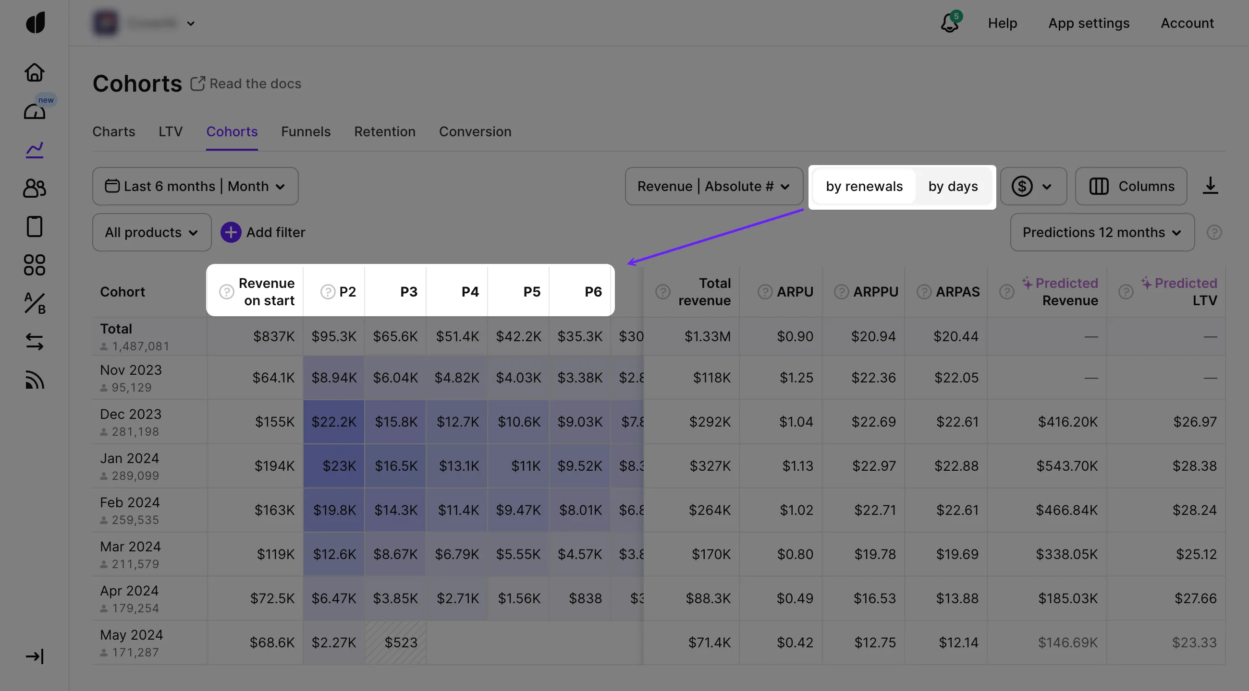The height and width of the screenshot is (691, 1249).
Task: Open the Predictions 12 months dropdown
Action: 1102,232
